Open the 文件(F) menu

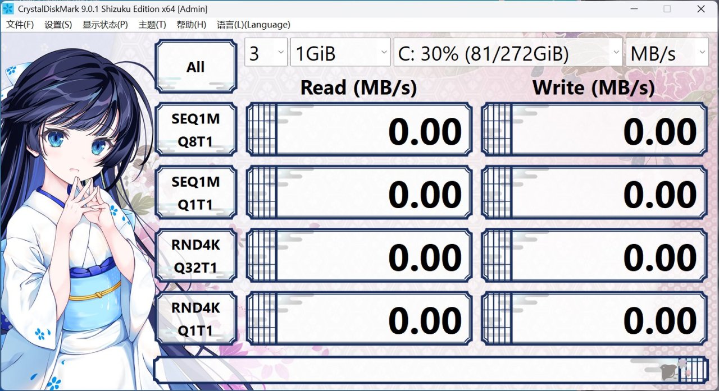pos(20,25)
